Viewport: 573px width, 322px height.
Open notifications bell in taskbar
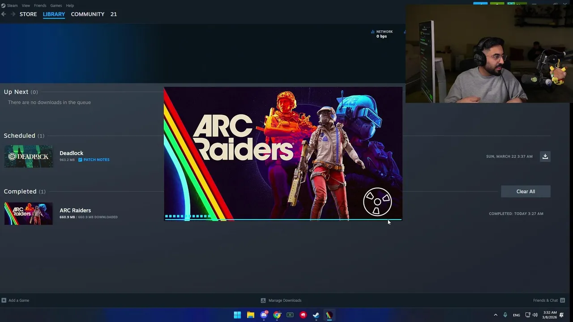[x=562, y=315]
